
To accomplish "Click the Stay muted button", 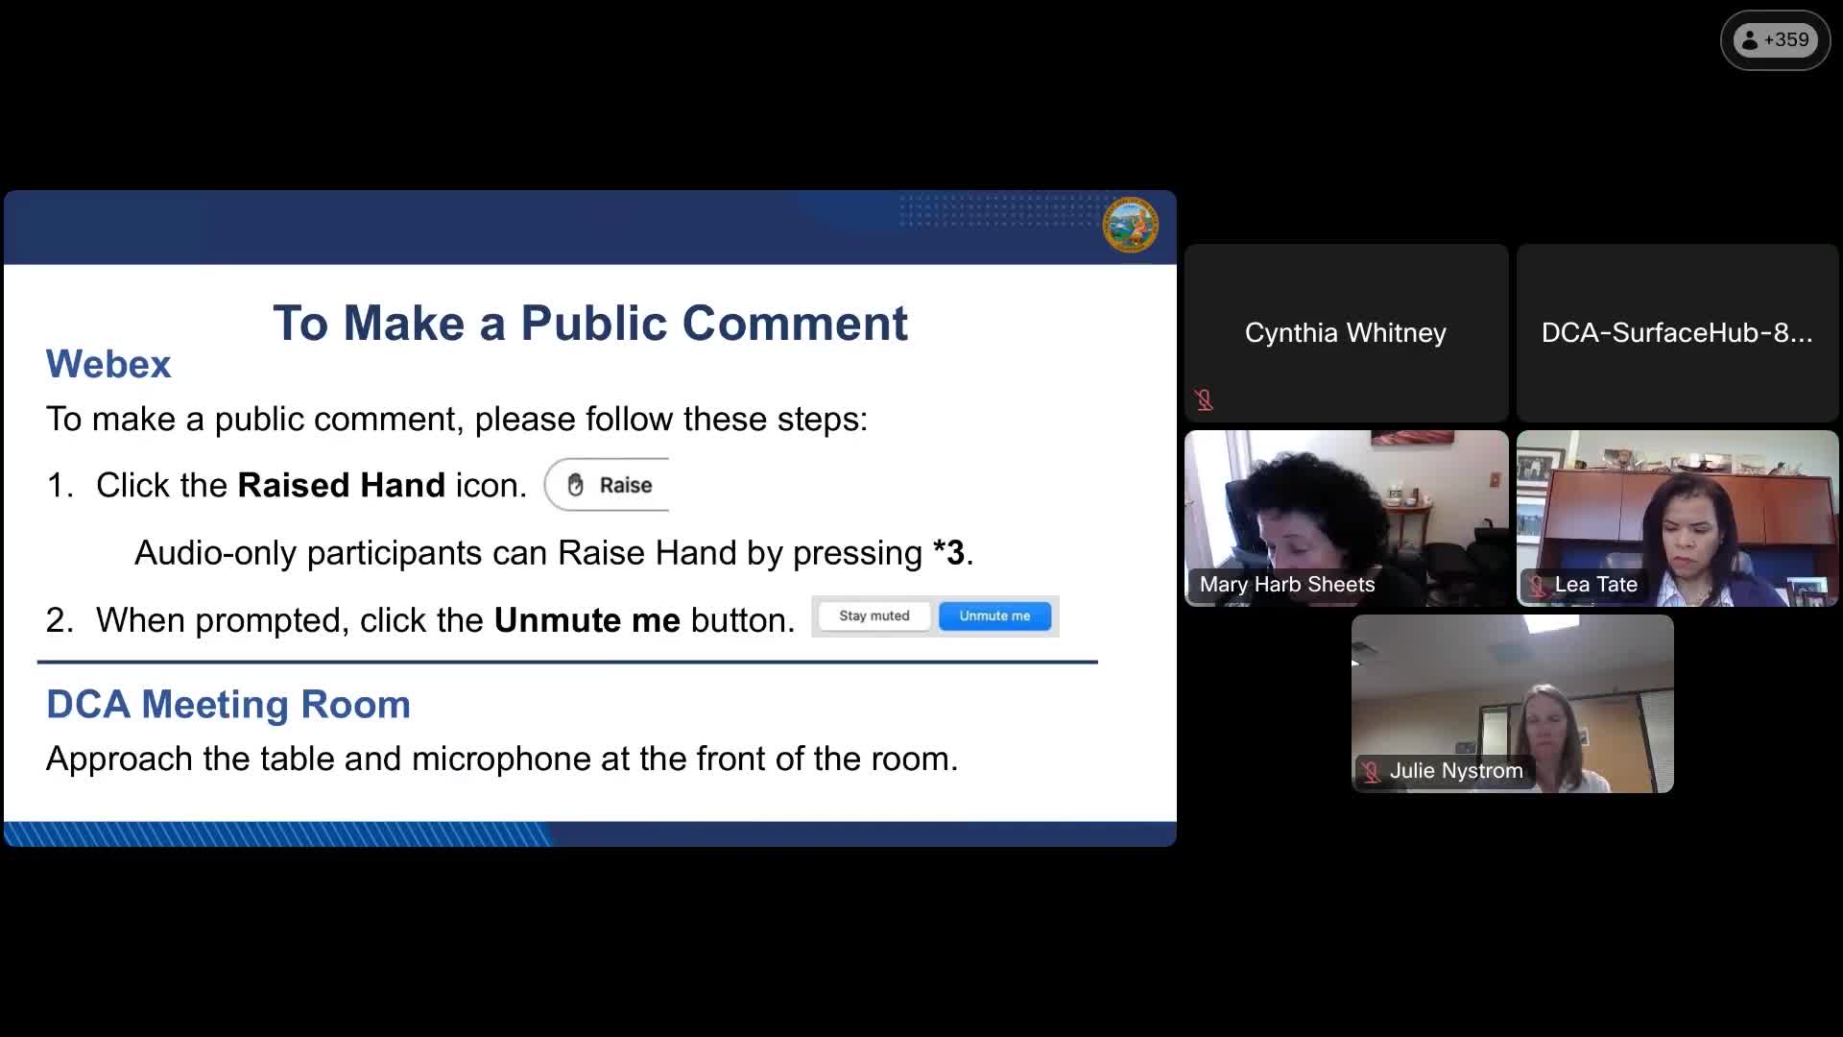I will click(x=874, y=615).
